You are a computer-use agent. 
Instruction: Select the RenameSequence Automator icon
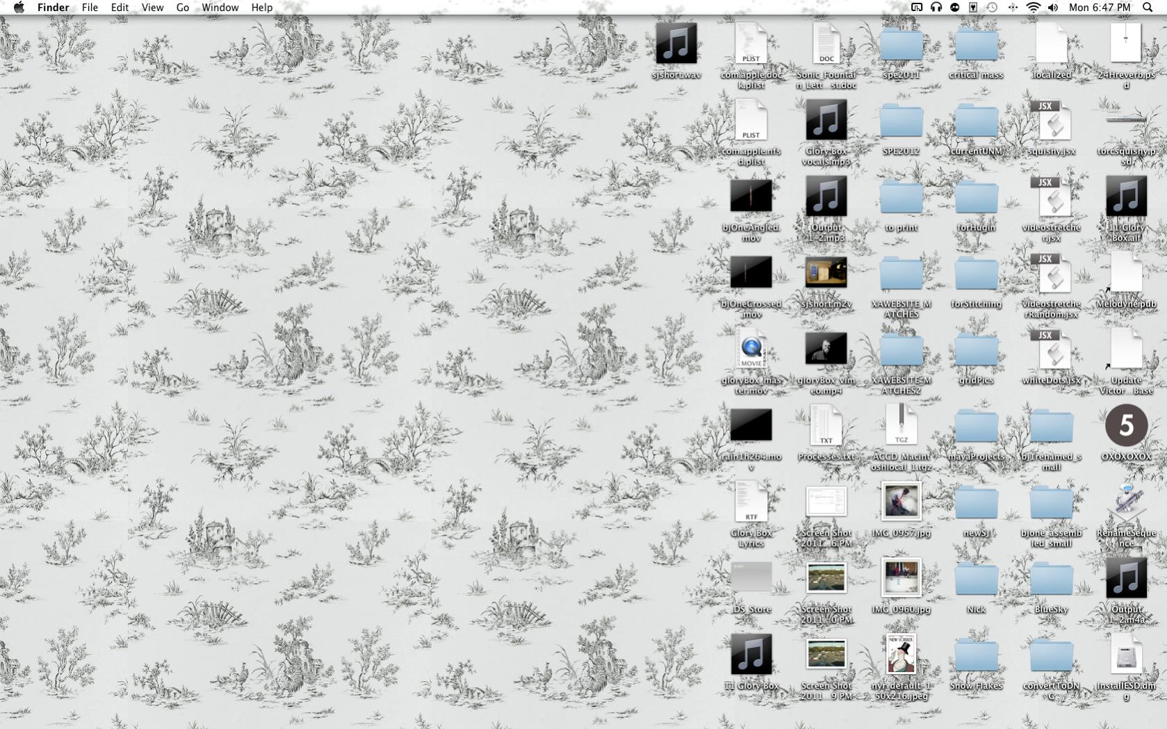1126,502
